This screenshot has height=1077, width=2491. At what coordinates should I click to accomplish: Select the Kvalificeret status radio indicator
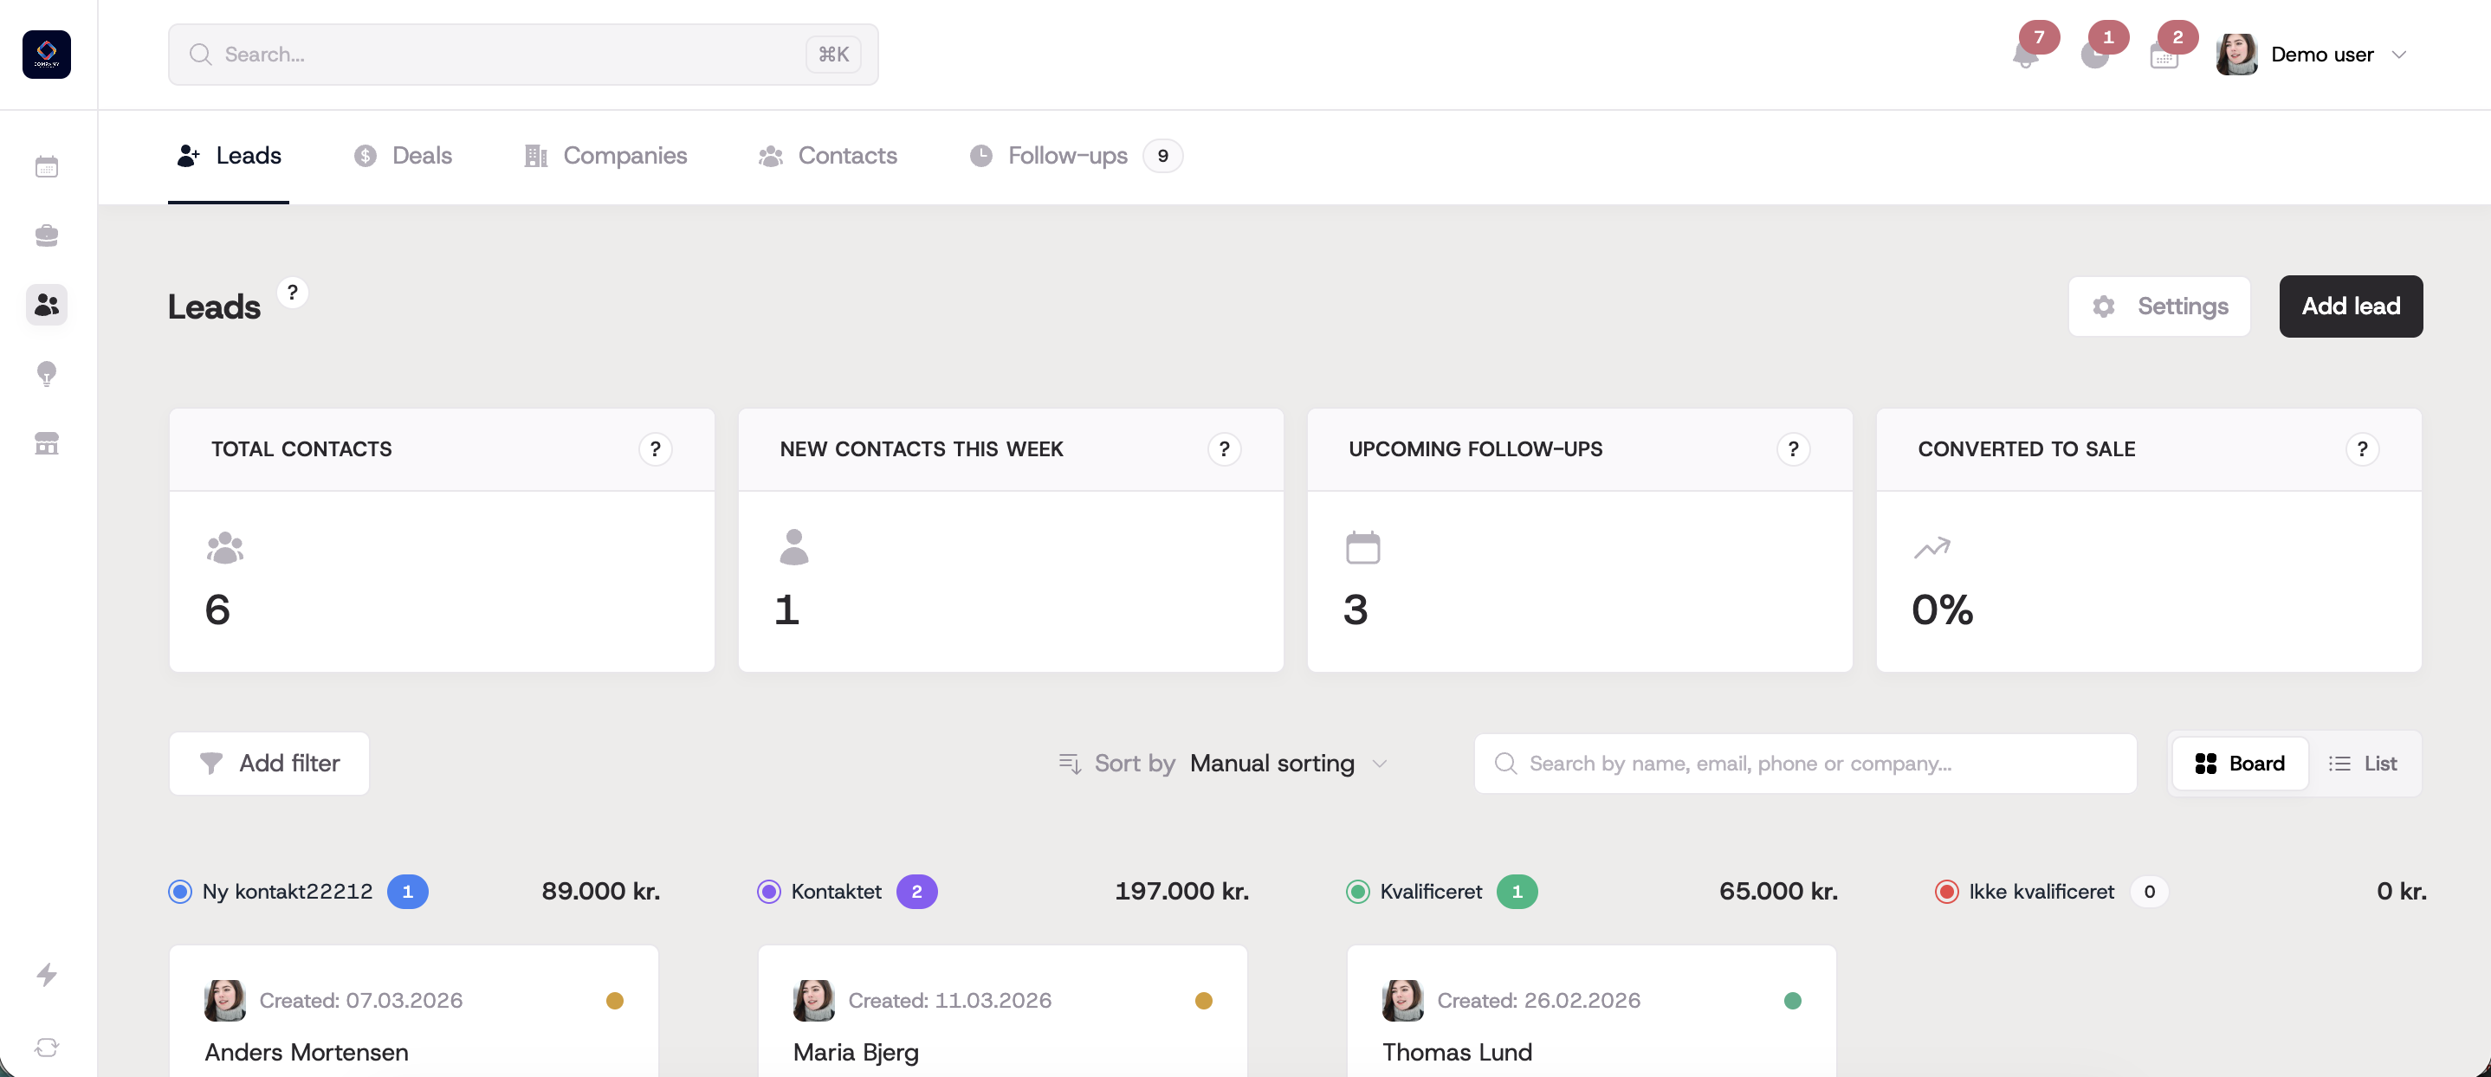(x=1359, y=890)
